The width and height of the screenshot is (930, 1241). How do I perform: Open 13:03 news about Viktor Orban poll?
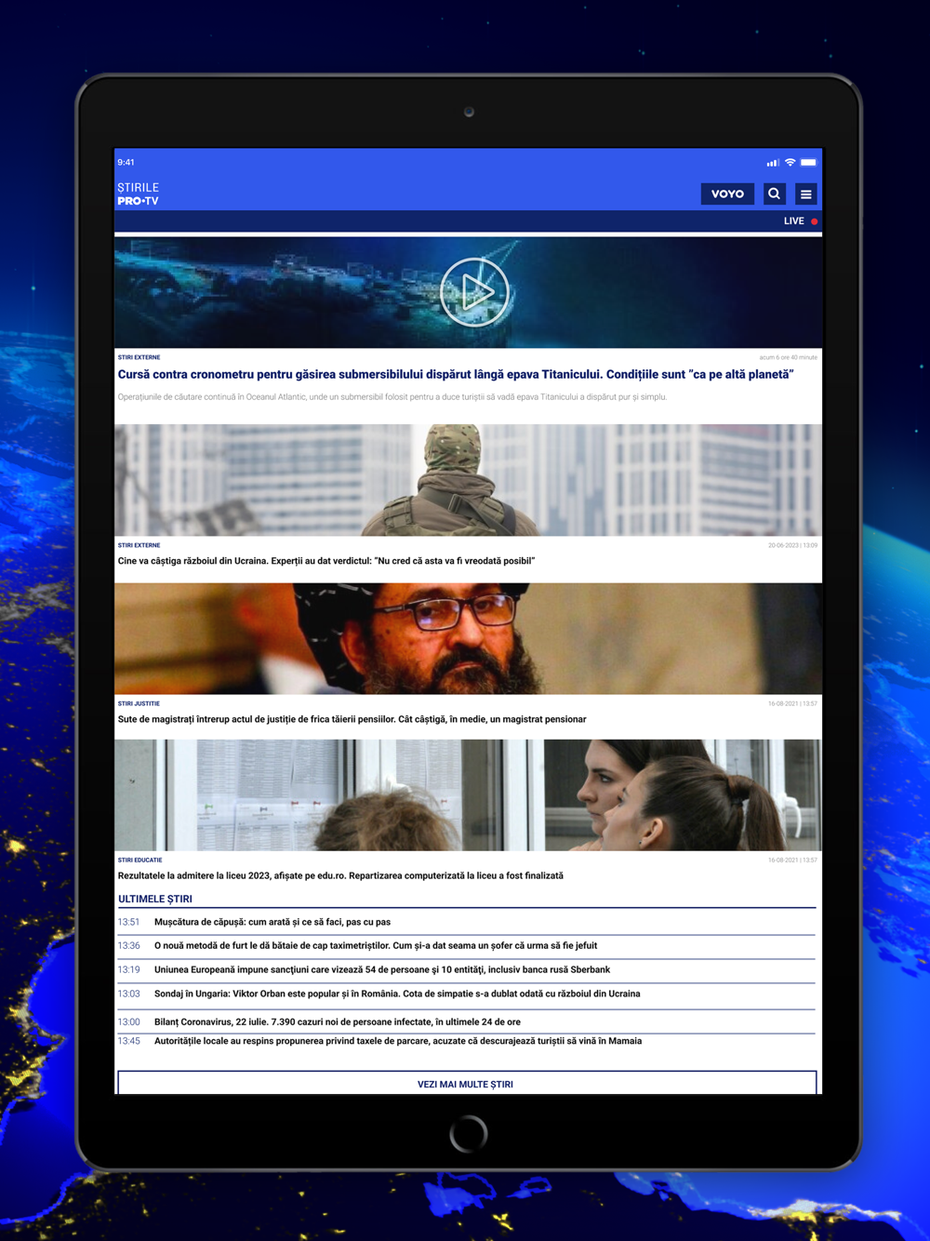pyautogui.click(x=466, y=994)
